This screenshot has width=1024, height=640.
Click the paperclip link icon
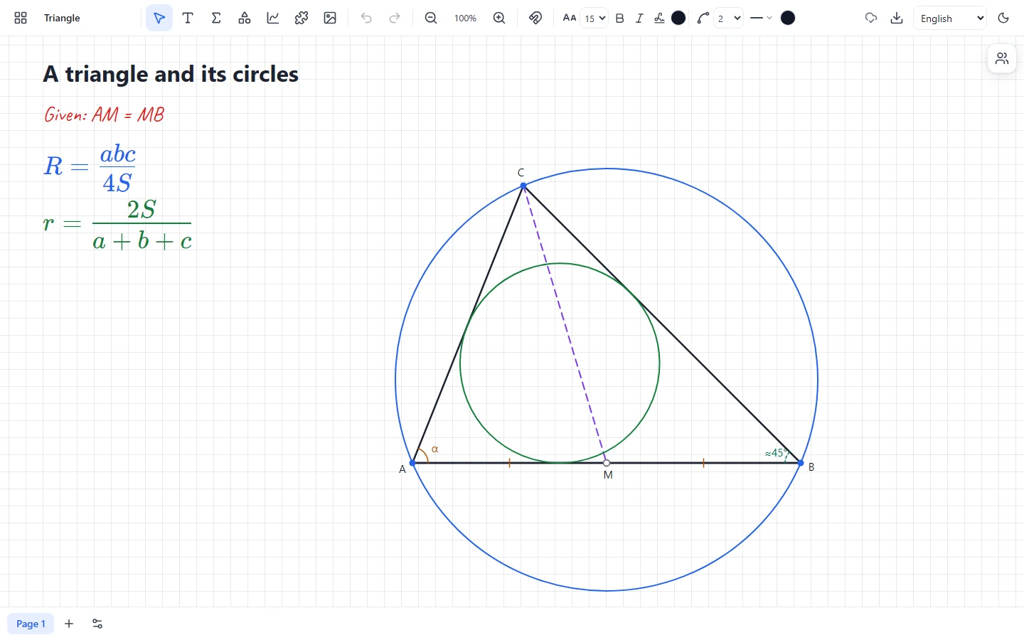(x=535, y=18)
